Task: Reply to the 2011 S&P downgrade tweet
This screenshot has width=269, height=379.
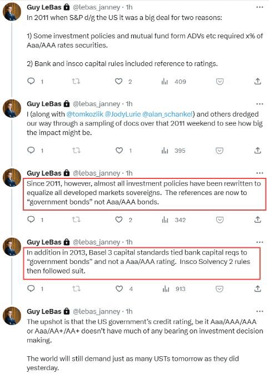Action: [31, 81]
